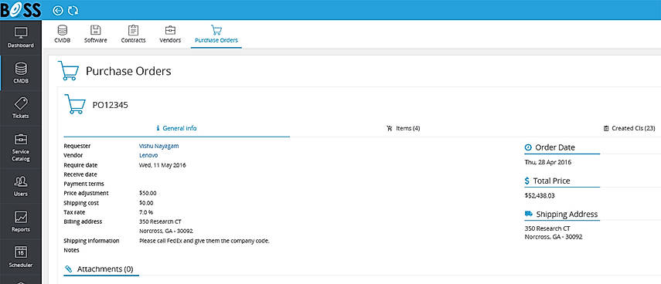Click the Purchase Orders heading cart icon
The height and width of the screenshot is (284, 661).
point(68,71)
